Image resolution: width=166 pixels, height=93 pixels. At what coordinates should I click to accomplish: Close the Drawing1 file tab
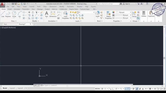click(31, 24)
